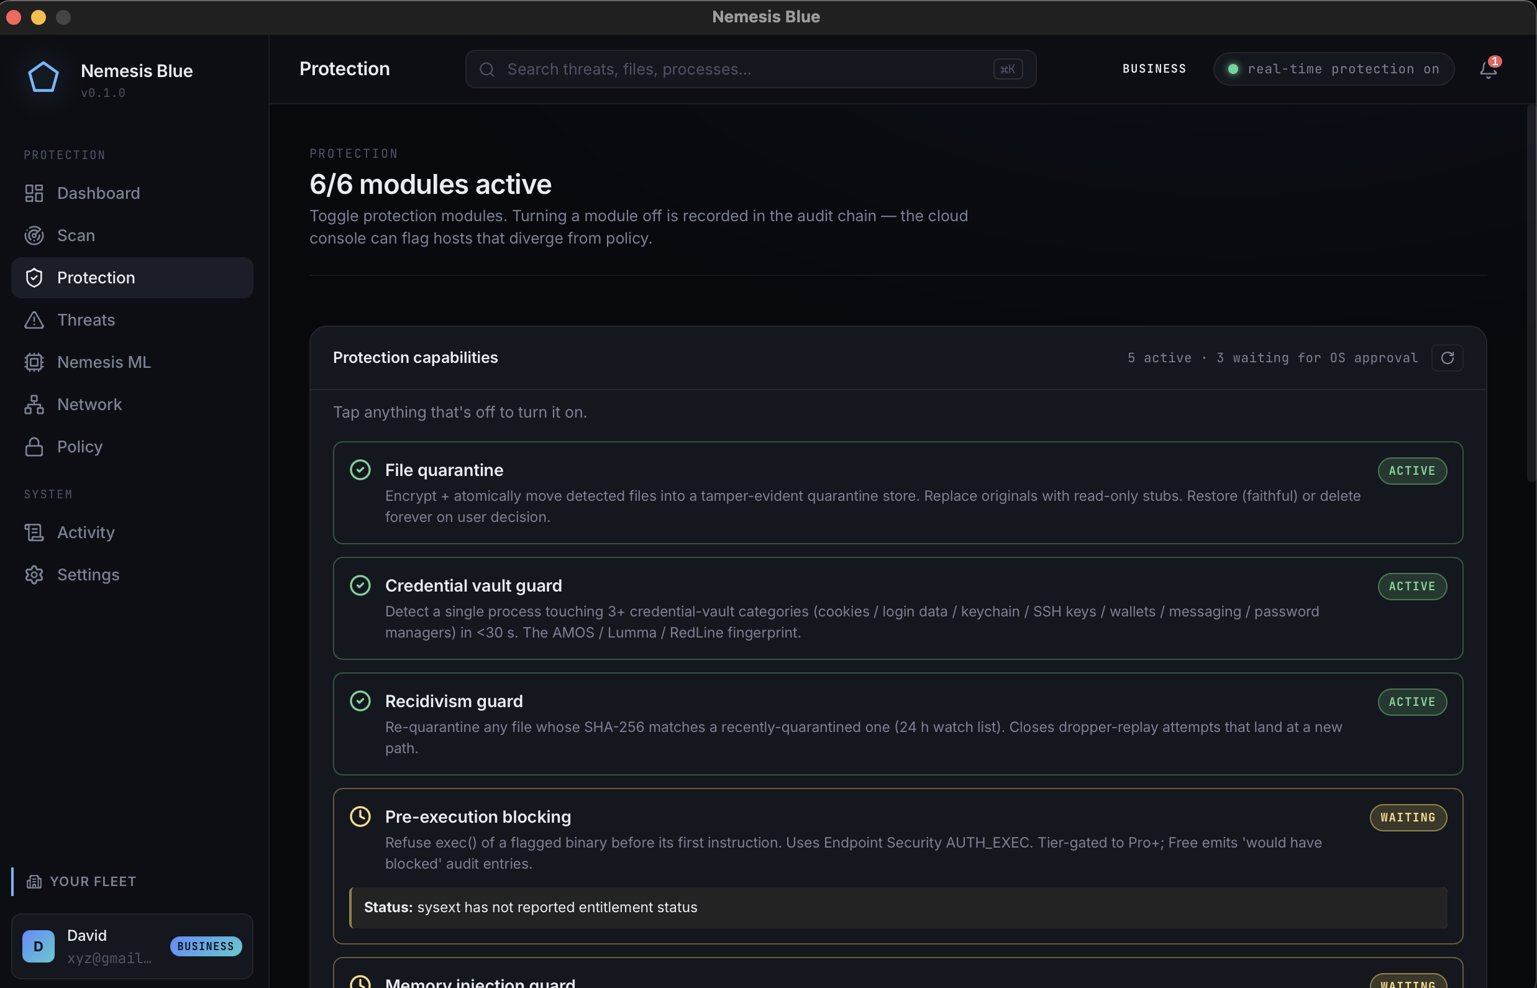Switch to Network view
Screen dimensions: 1537x988
coord(132,405)
